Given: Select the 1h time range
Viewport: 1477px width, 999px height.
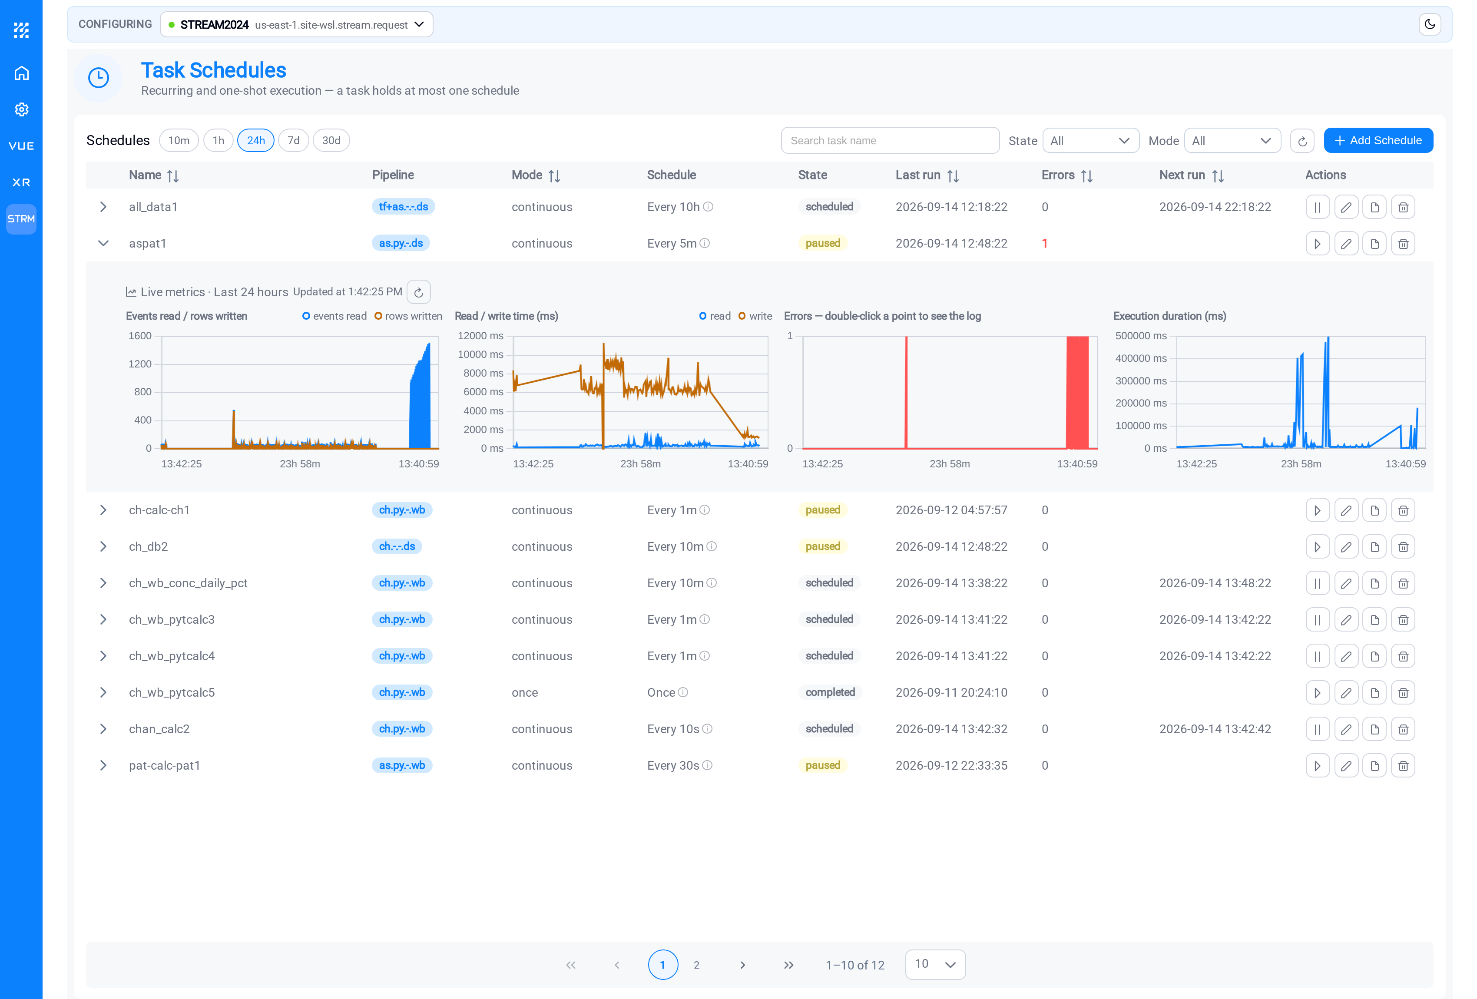Looking at the screenshot, I should [218, 140].
